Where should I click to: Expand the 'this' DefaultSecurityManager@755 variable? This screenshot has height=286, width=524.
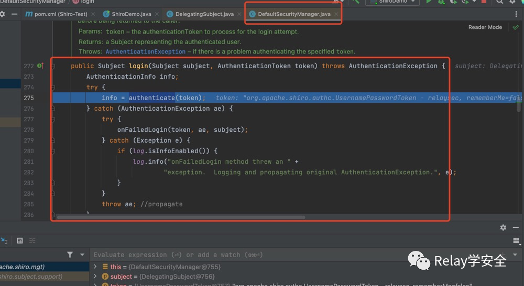[95, 267]
